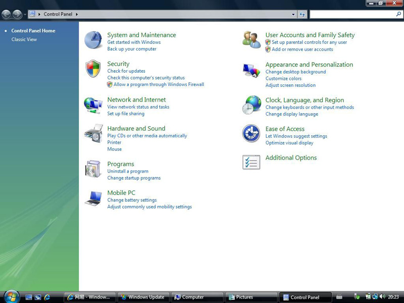The width and height of the screenshot is (404, 303).
Task: Open the Programs software box icon
Action: tap(93, 169)
